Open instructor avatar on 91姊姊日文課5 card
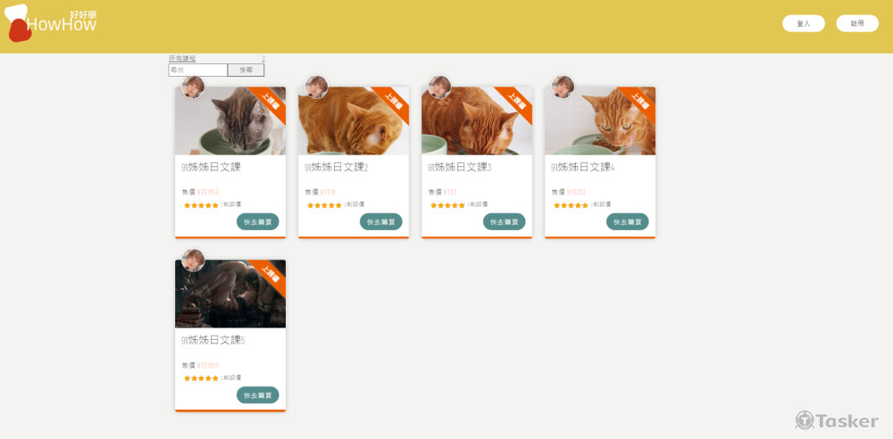 [x=193, y=261]
